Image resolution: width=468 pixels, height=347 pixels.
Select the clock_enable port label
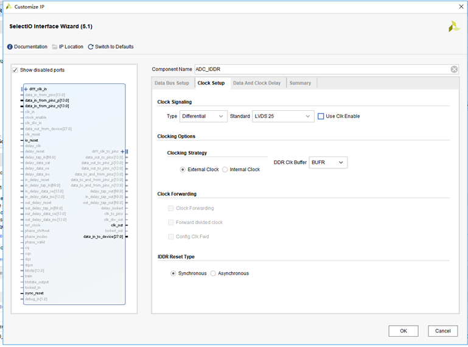pos(35,117)
